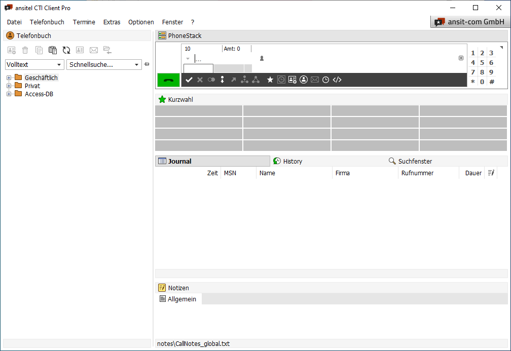Screen dimensions: 511x351
Task: Click the add contact card icon in PhoneStack
Action: [293, 80]
